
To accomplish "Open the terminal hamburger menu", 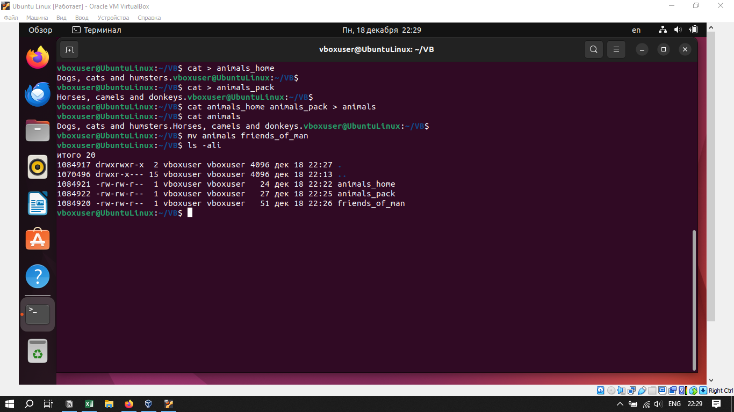I will pyautogui.click(x=616, y=49).
